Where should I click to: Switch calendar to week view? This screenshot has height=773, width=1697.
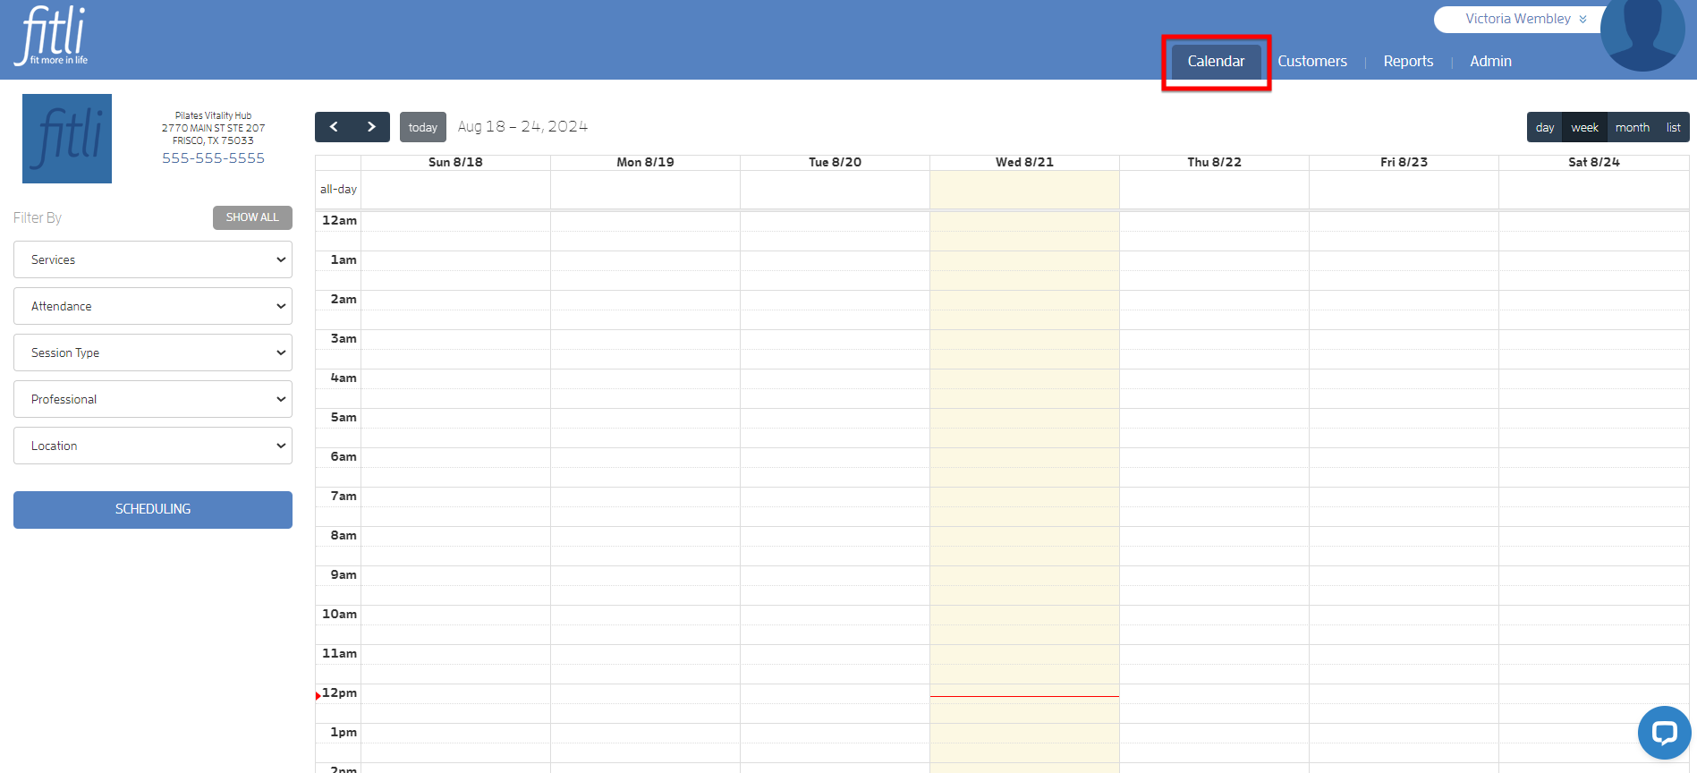[1584, 127]
